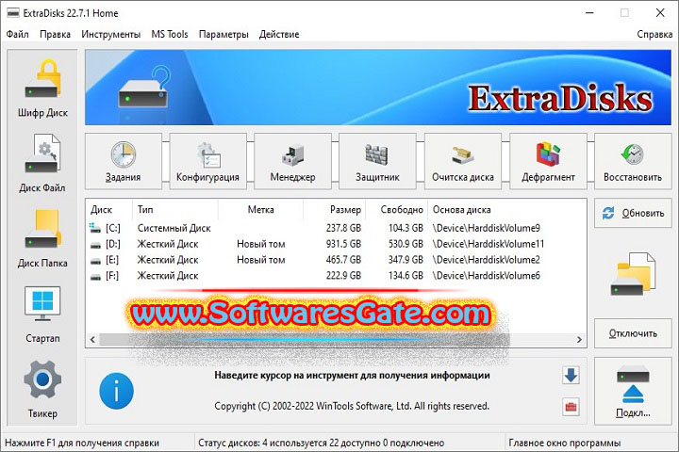Click the disk question mark banner icon

point(144,87)
